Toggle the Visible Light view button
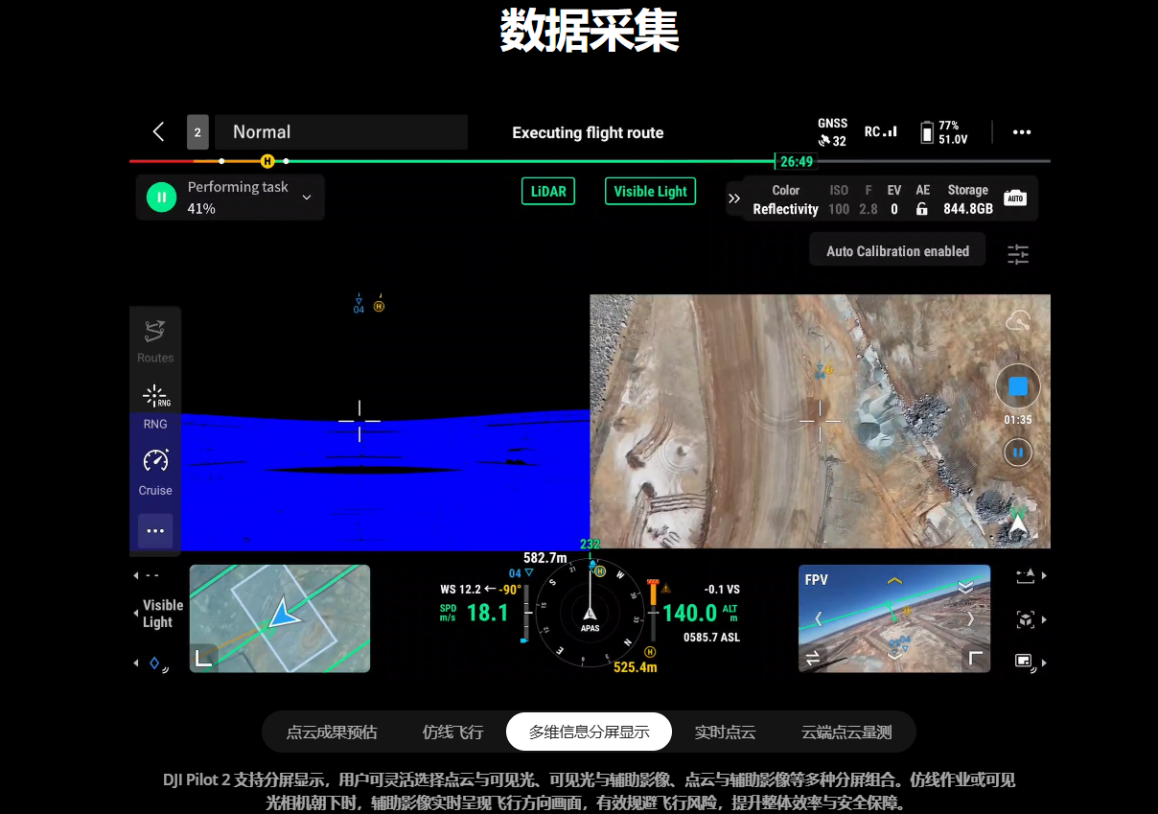Screen dimensions: 1158x814 650,191
